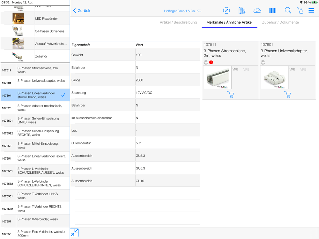
Task: Tap similar article number 107601
Action: coord(267,45)
